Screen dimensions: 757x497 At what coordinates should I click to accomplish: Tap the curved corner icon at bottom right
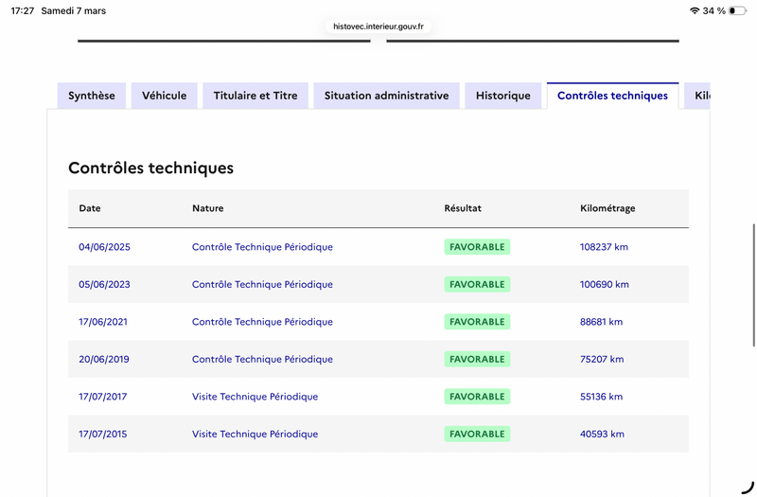[747, 487]
